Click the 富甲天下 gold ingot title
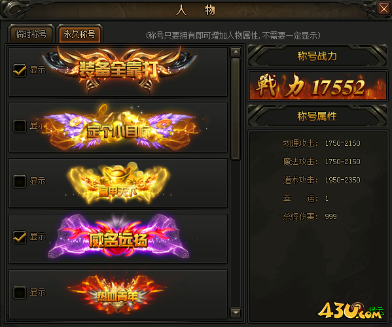392x327 pixels. pyautogui.click(x=118, y=183)
